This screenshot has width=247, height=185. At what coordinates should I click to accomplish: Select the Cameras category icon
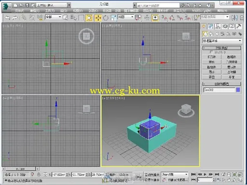222,34
